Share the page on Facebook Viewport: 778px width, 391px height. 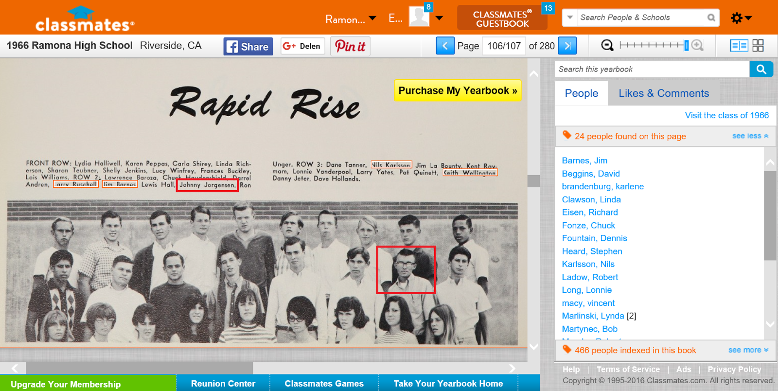coord(248,47)
